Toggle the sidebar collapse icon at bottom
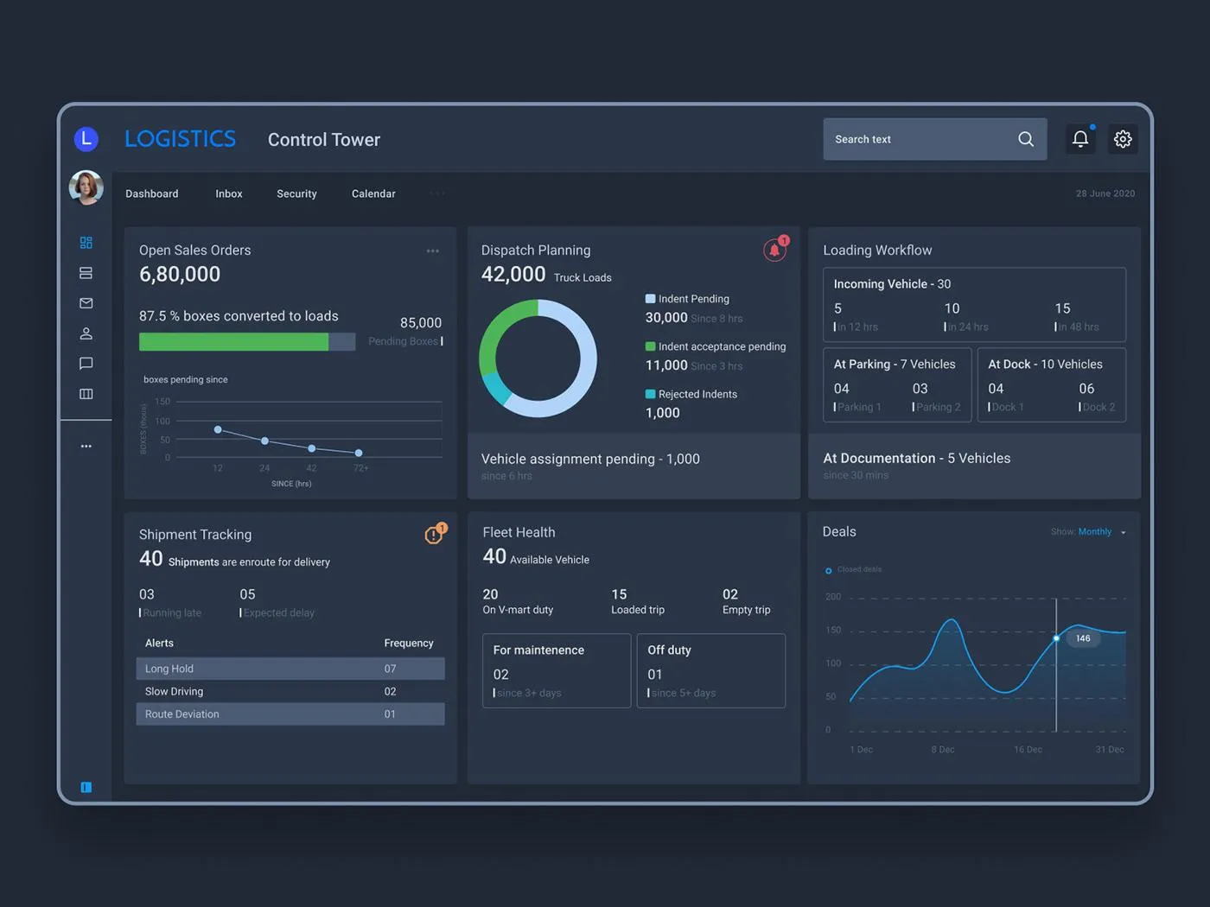This screenshot has height=907, width=1210. [x=86, y=787]
